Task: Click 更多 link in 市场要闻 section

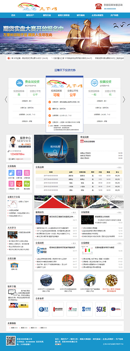Action: 120,212
